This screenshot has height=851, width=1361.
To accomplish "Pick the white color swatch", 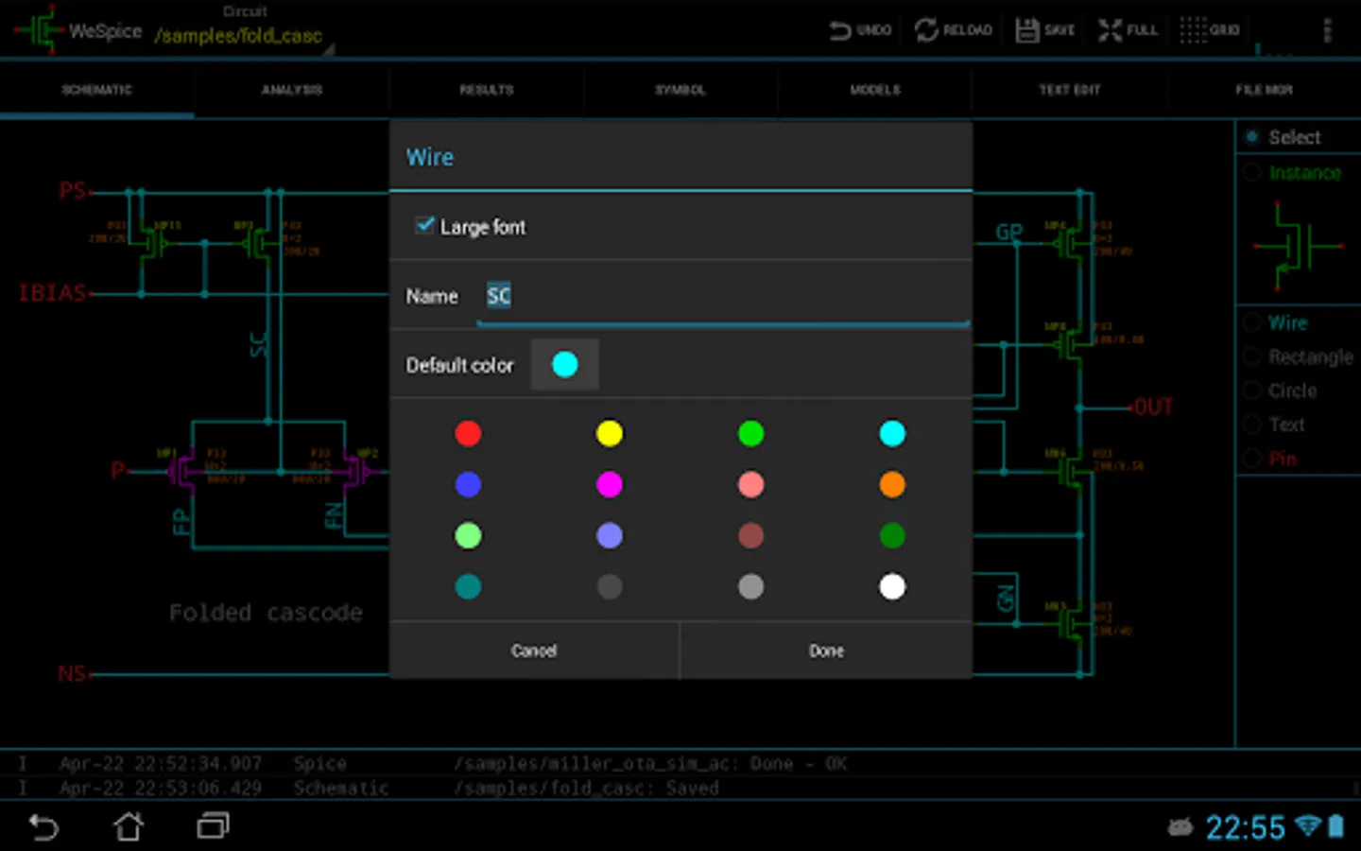I will coord(892,586).
